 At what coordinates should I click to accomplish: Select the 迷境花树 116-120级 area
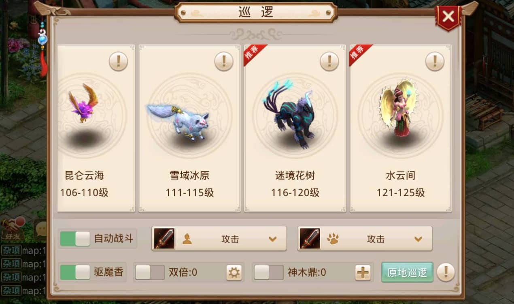295,128
